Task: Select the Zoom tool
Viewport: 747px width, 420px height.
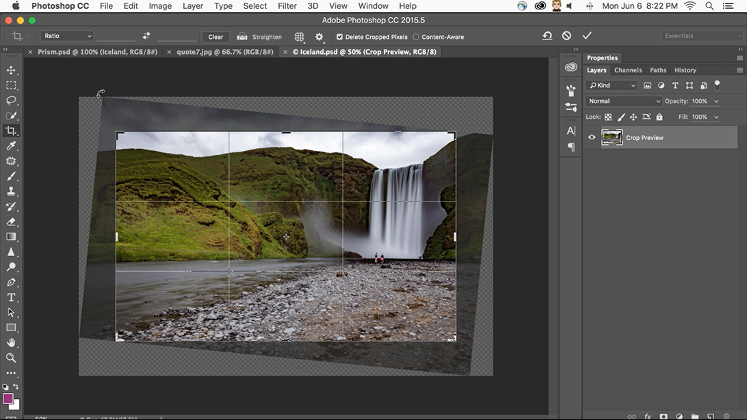Action: (11, 358)
